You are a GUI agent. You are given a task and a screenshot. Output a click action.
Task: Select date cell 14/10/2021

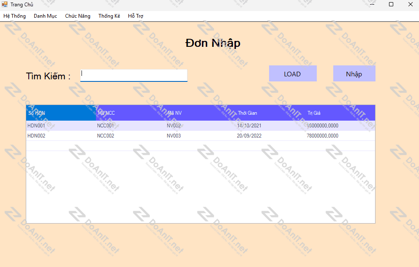[x=270, y=126]
